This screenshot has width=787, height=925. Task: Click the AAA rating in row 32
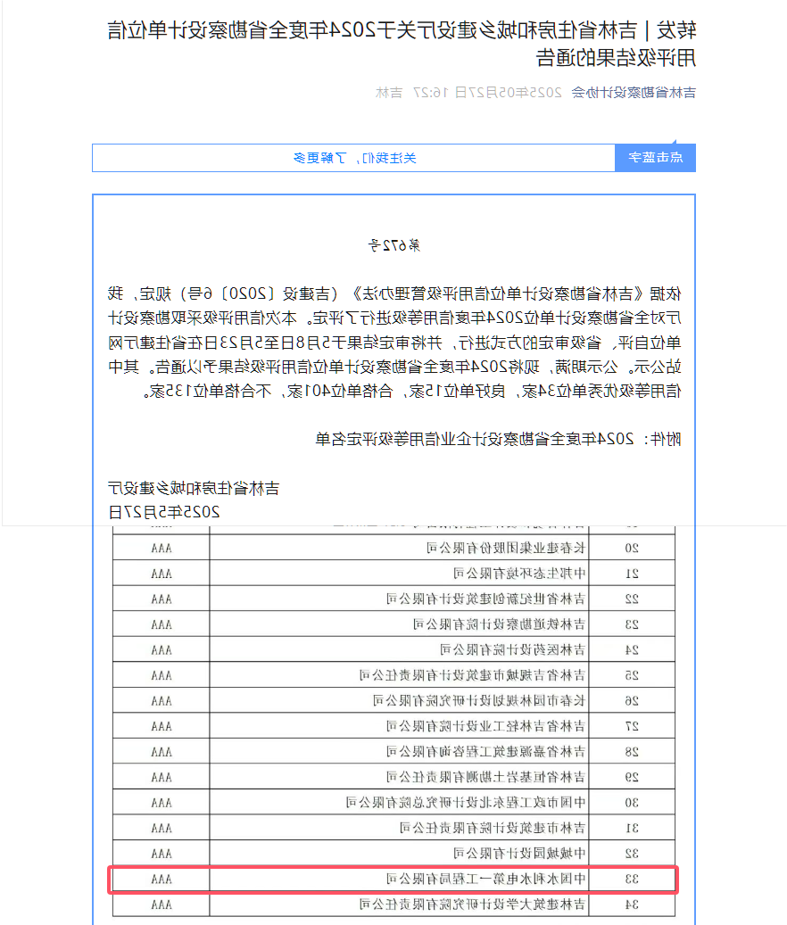click(161, 853)
